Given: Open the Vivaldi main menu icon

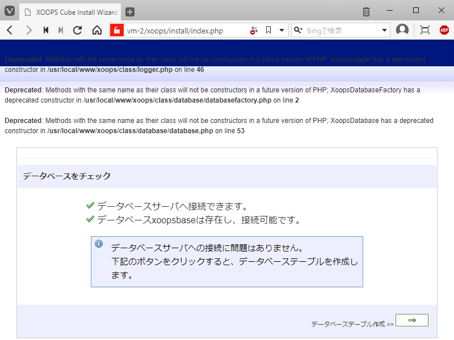Looking at the screenshot, I should [10, 11].
